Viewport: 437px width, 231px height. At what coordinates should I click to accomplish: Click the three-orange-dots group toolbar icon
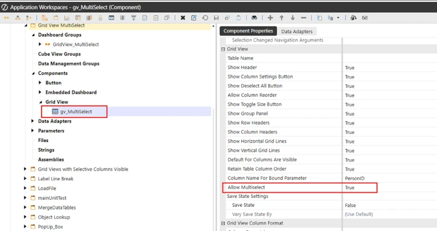tap(18, 18)
